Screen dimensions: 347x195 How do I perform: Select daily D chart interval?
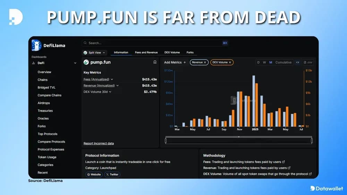(x=258, y=62)
